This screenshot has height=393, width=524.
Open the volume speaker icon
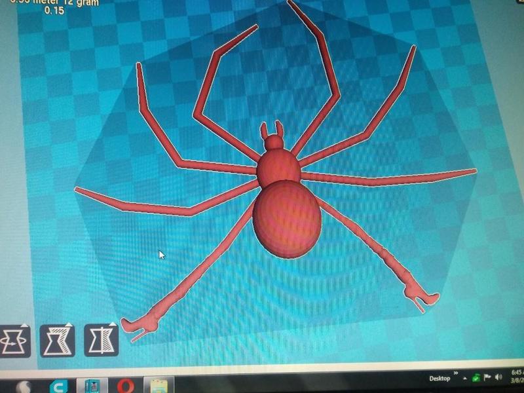(x=498, y=377)
